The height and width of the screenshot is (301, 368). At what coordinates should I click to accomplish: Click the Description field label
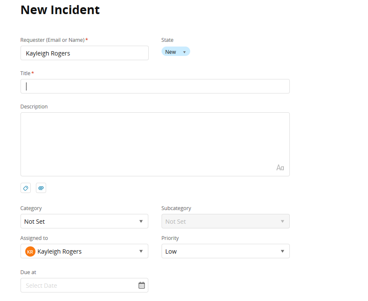point(34,107)
